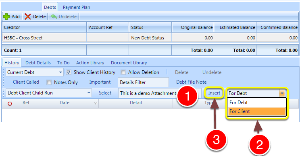Open the Document Library tab
This screenshot has height=156, width=300.
click(129, 63)
